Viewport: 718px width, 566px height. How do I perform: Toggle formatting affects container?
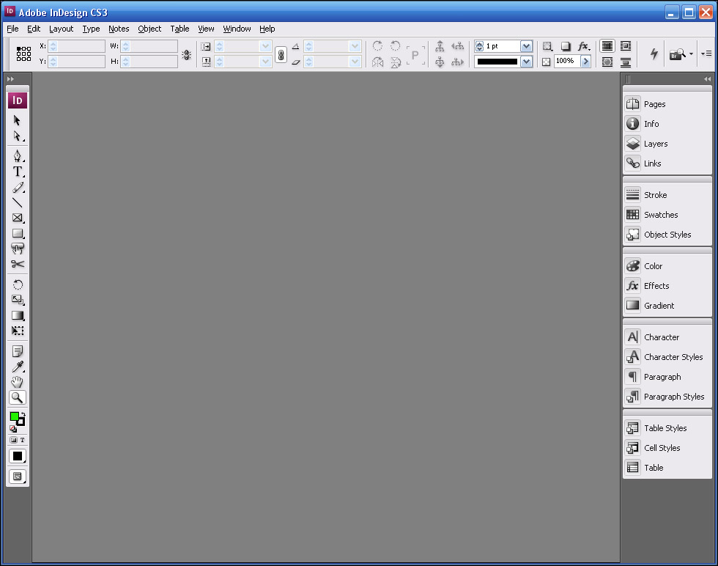13,440
